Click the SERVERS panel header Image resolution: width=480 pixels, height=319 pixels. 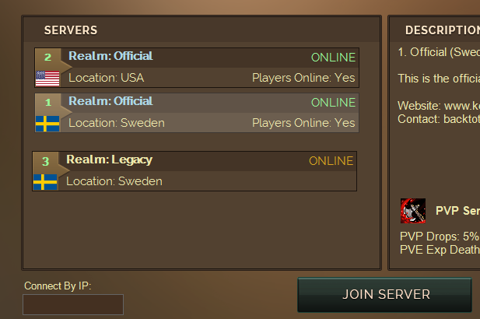[x=71, y=30]
